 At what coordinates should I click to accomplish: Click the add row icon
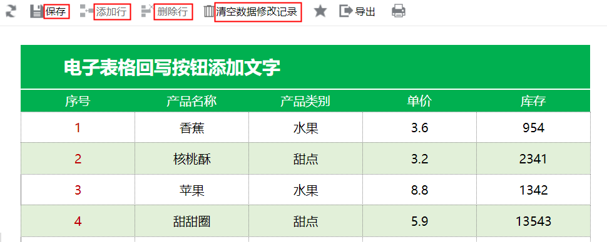(86, 11)
